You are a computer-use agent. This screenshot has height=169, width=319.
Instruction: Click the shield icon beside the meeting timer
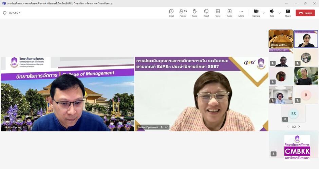click(x=5, y=13)
